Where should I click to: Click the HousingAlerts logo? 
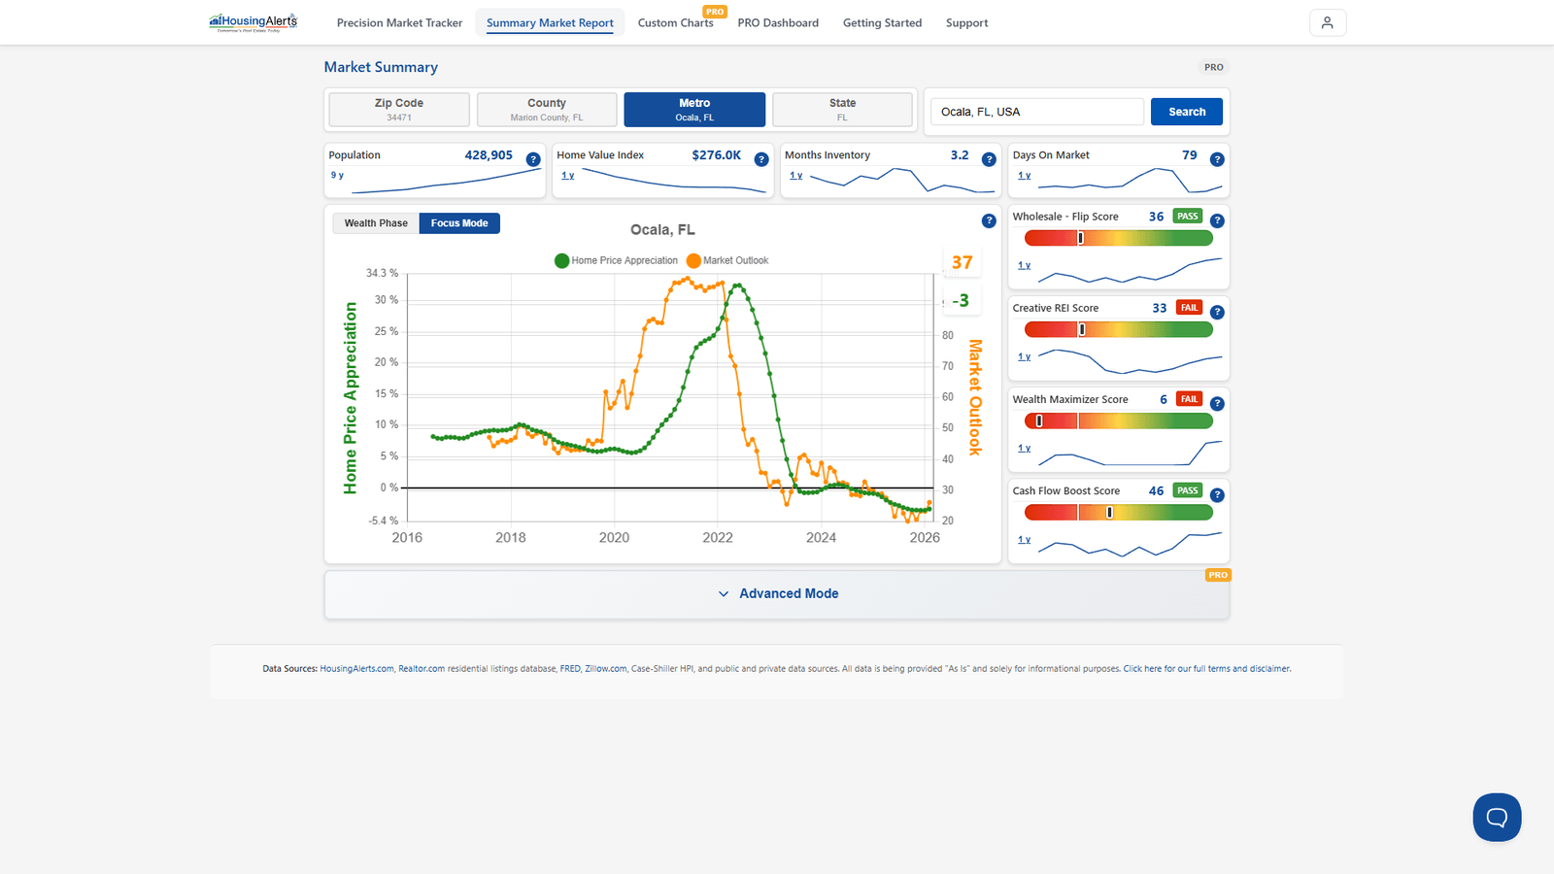pyautogui.click(x=253, y=22)
